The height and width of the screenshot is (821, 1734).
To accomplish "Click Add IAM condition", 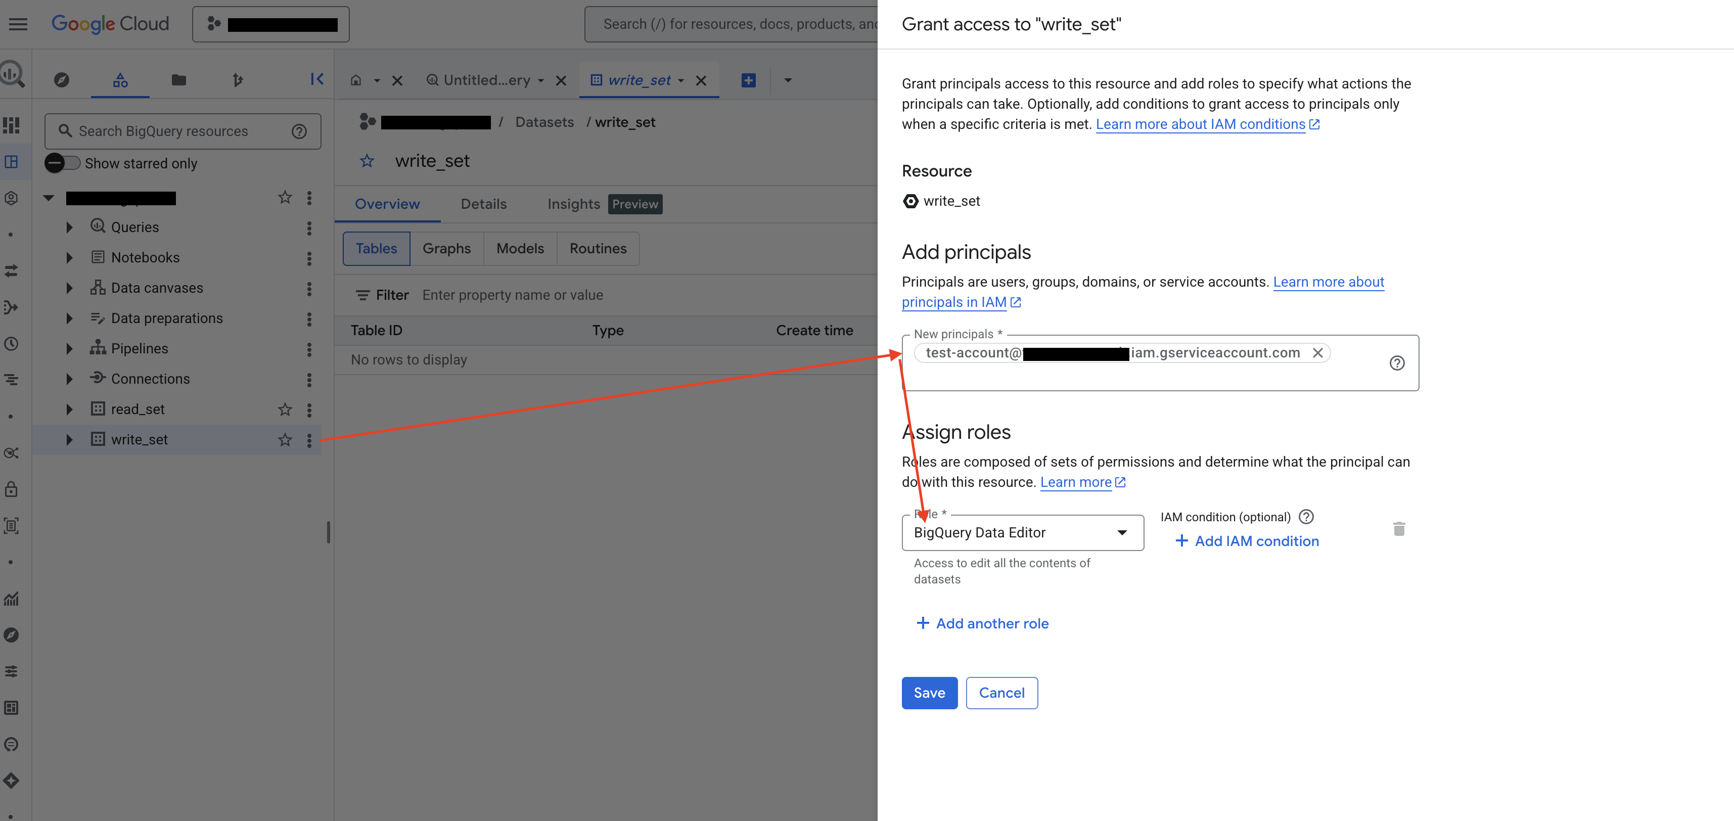I will 1247,541.
